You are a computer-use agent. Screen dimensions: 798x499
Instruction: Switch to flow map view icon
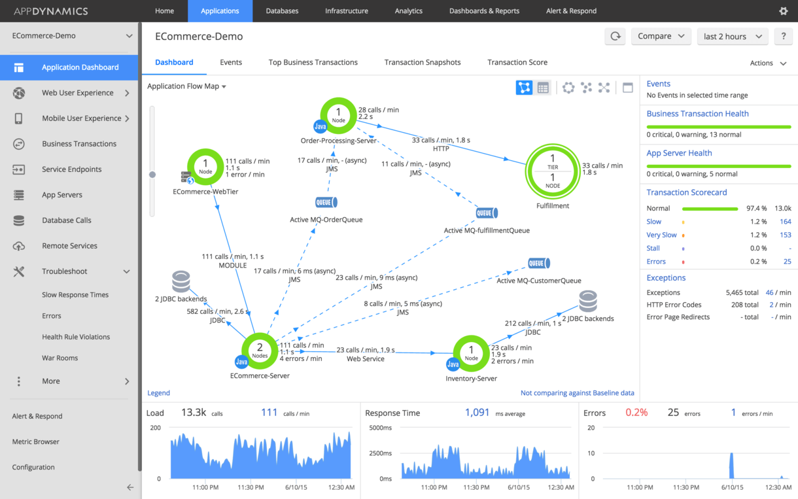click(524, 88)
